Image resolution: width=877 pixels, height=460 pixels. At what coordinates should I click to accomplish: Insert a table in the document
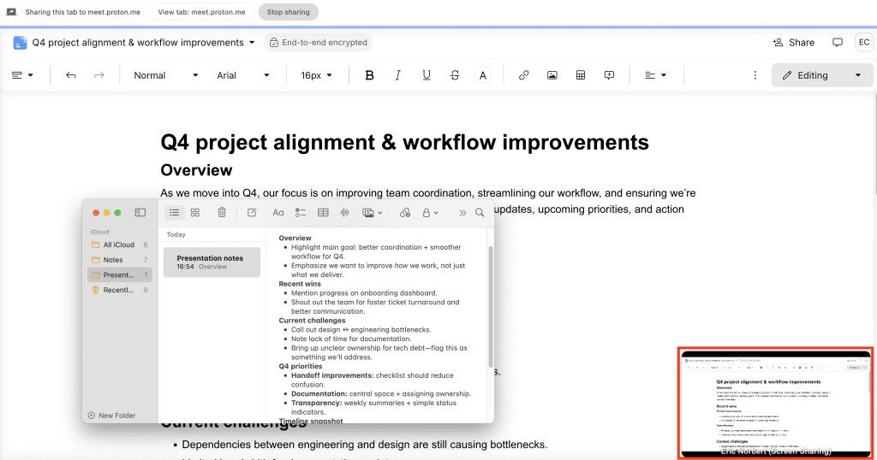(x=581, y=75)
